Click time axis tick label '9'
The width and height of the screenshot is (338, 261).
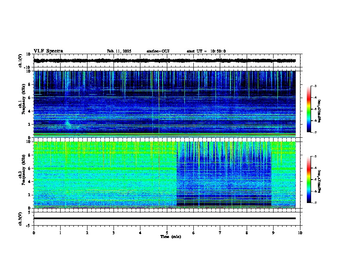[x=273, y=232]
